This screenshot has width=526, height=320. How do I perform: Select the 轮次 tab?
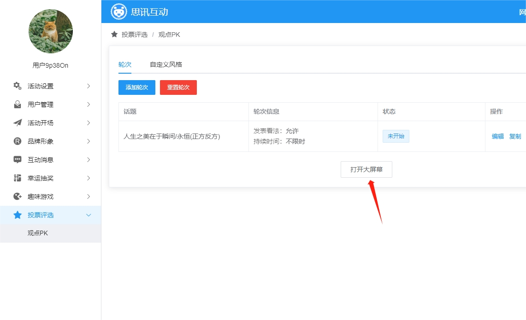click(x=125, y=64)
